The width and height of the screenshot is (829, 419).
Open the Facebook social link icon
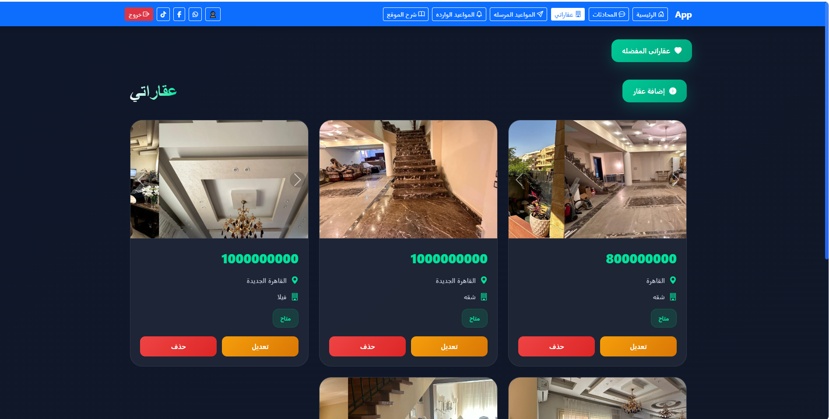click(x=179, y=14)
